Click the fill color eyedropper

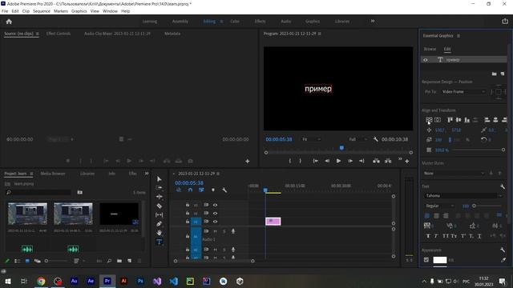coord(503,260)
